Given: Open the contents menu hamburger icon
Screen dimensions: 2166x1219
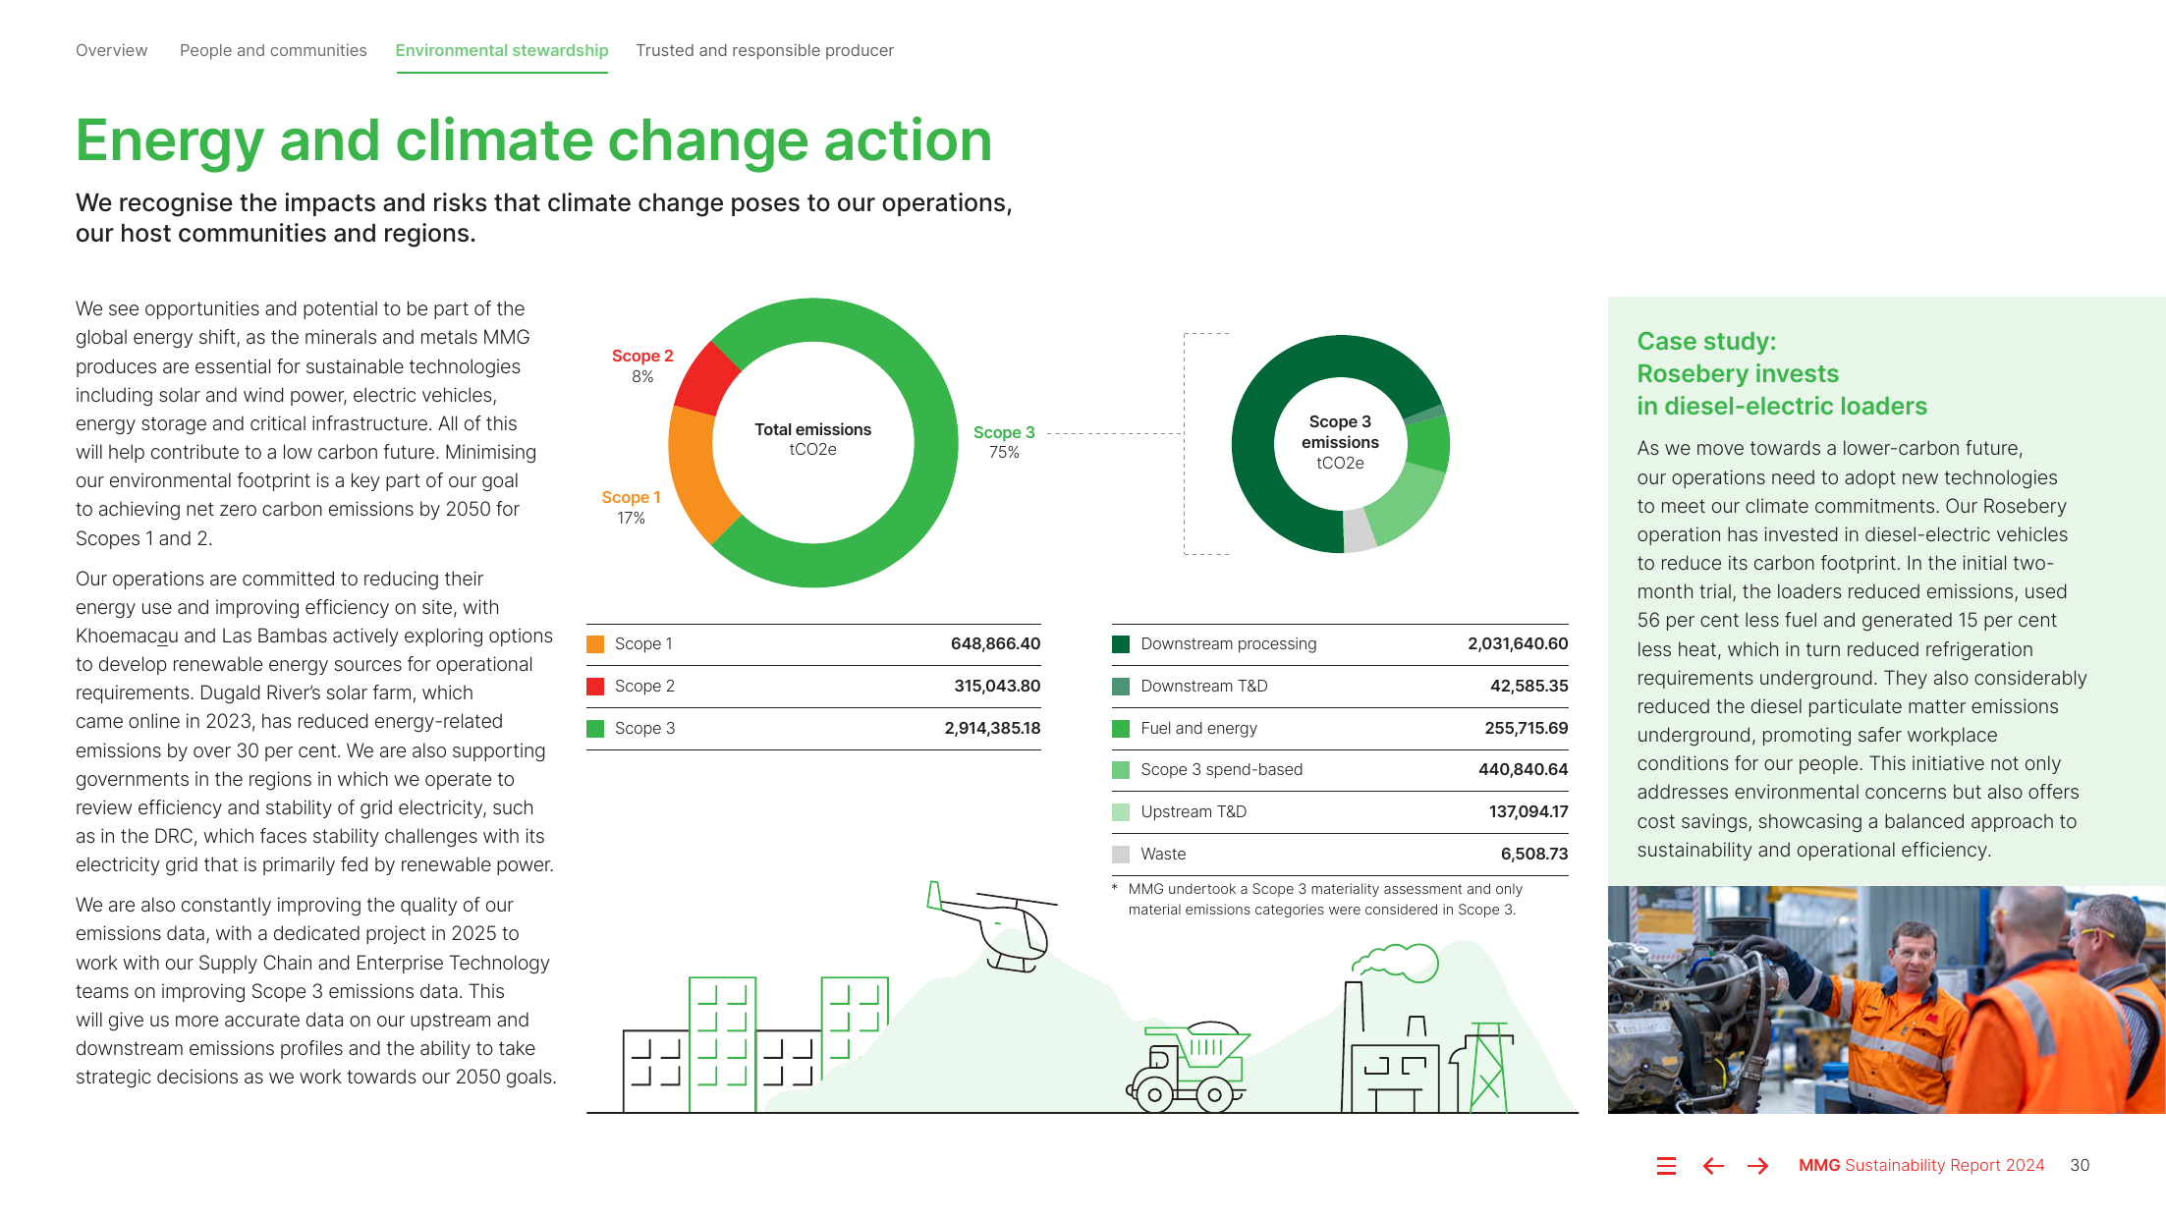Looking at the screenshot, I should click(x=1666, y=1166).
